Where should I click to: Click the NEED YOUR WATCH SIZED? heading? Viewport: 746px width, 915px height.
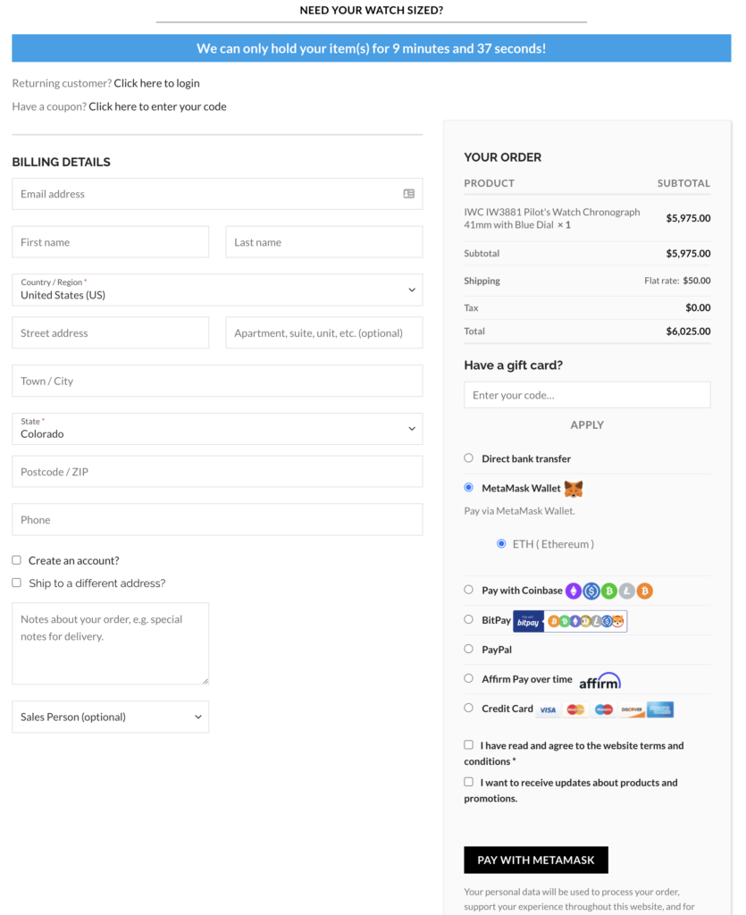[x=372, y=10]
